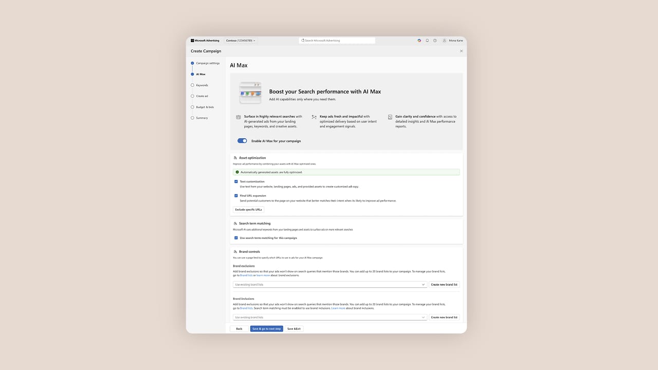Click the Search term matching section icon
The width and height of the screenshot is (658, 370).
click(x=235, y=224)
